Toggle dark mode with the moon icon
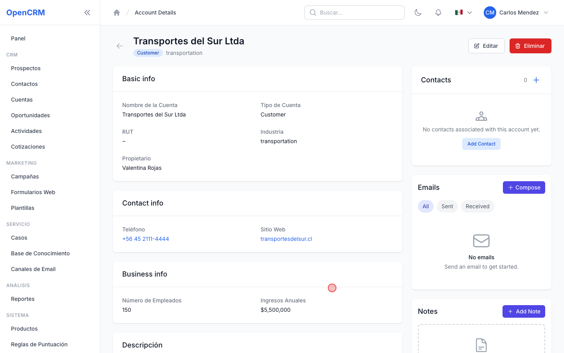The height and width of the screenshot is (353, 564). click(x=418, y=13)
